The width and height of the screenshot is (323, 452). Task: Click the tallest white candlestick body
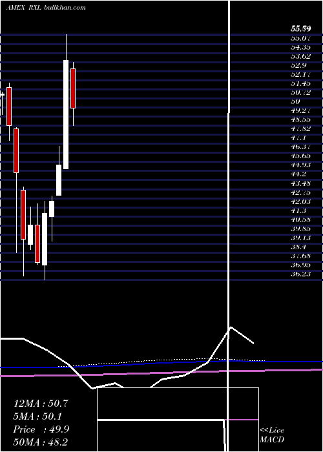click(x=66, y=114)
